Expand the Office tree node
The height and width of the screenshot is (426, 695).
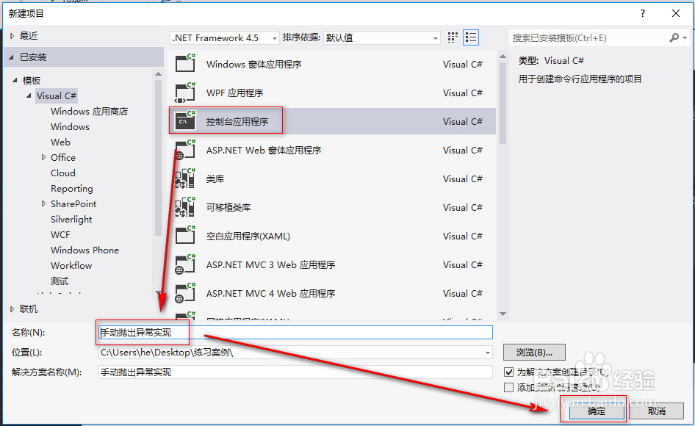pyautogui.click(x=43, y=157)
